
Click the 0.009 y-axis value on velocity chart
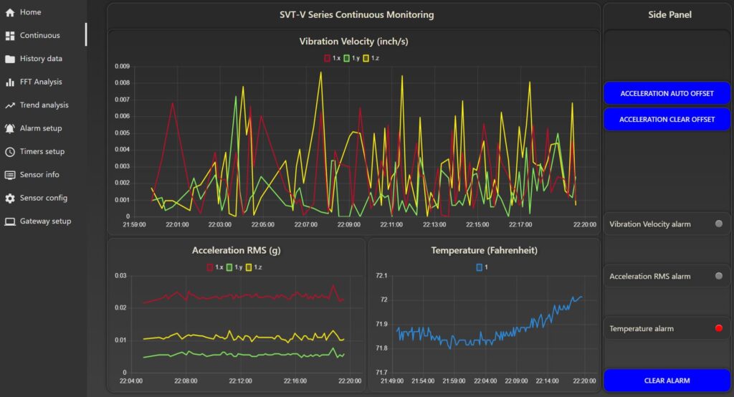pos(122,67)
